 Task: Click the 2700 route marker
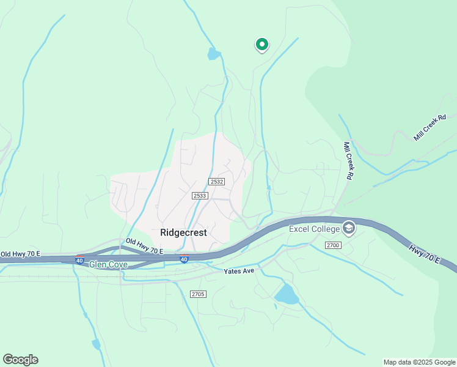pyautogui.click(x=333, y=245)
